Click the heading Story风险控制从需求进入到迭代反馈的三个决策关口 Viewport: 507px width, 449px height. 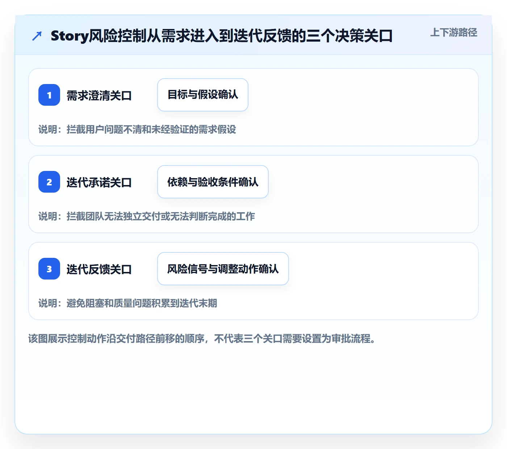pos(222,36)
